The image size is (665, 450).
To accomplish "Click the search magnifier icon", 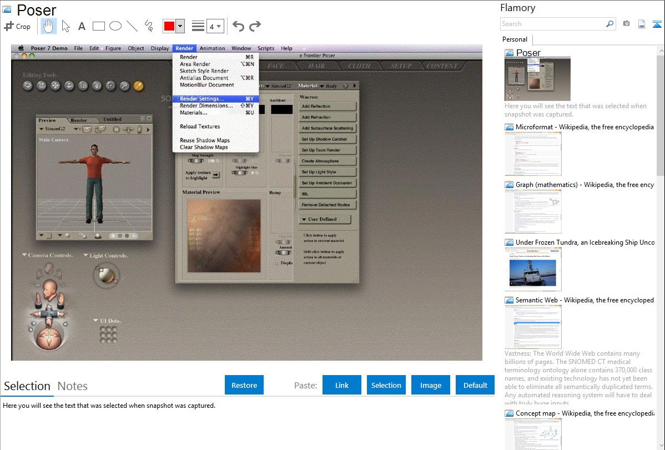I will point(609,24).
